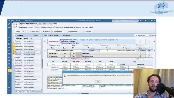Switch to the yellow Медикаменты vertical tab
The image size is (174, 98).
[x=14, y=49]
